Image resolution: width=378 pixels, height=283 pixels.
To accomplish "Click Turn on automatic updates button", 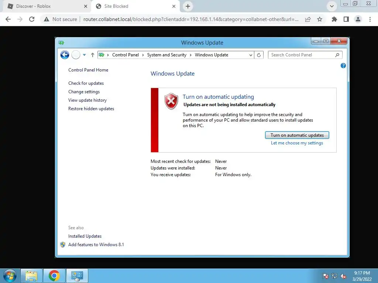I will coord(297,135).
